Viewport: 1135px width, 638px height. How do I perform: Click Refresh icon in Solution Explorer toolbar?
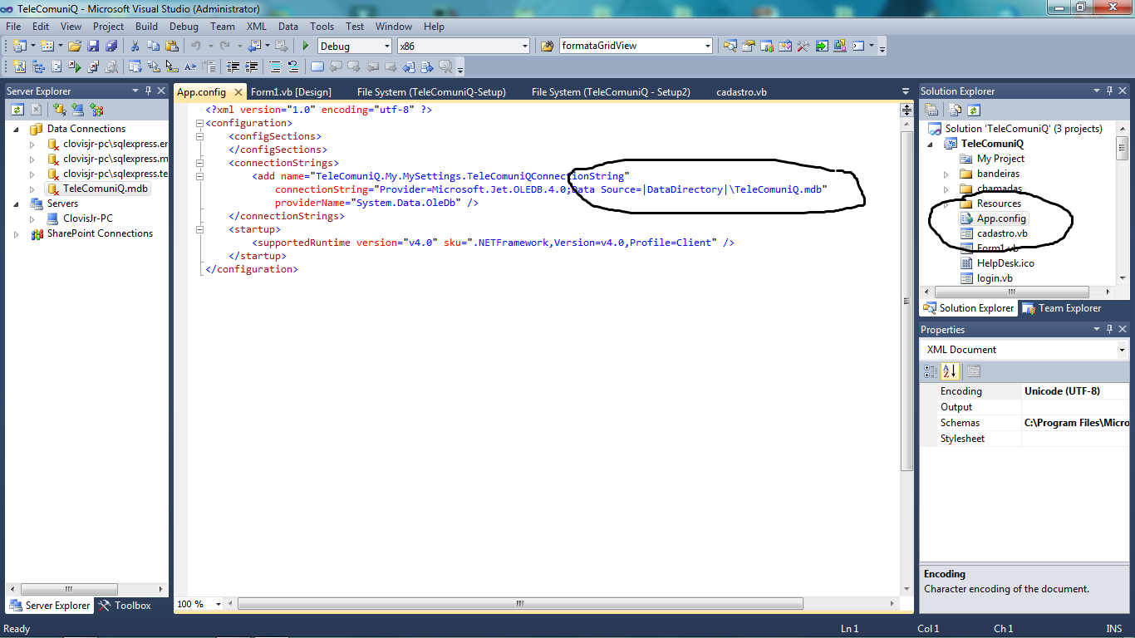[974, 109]
